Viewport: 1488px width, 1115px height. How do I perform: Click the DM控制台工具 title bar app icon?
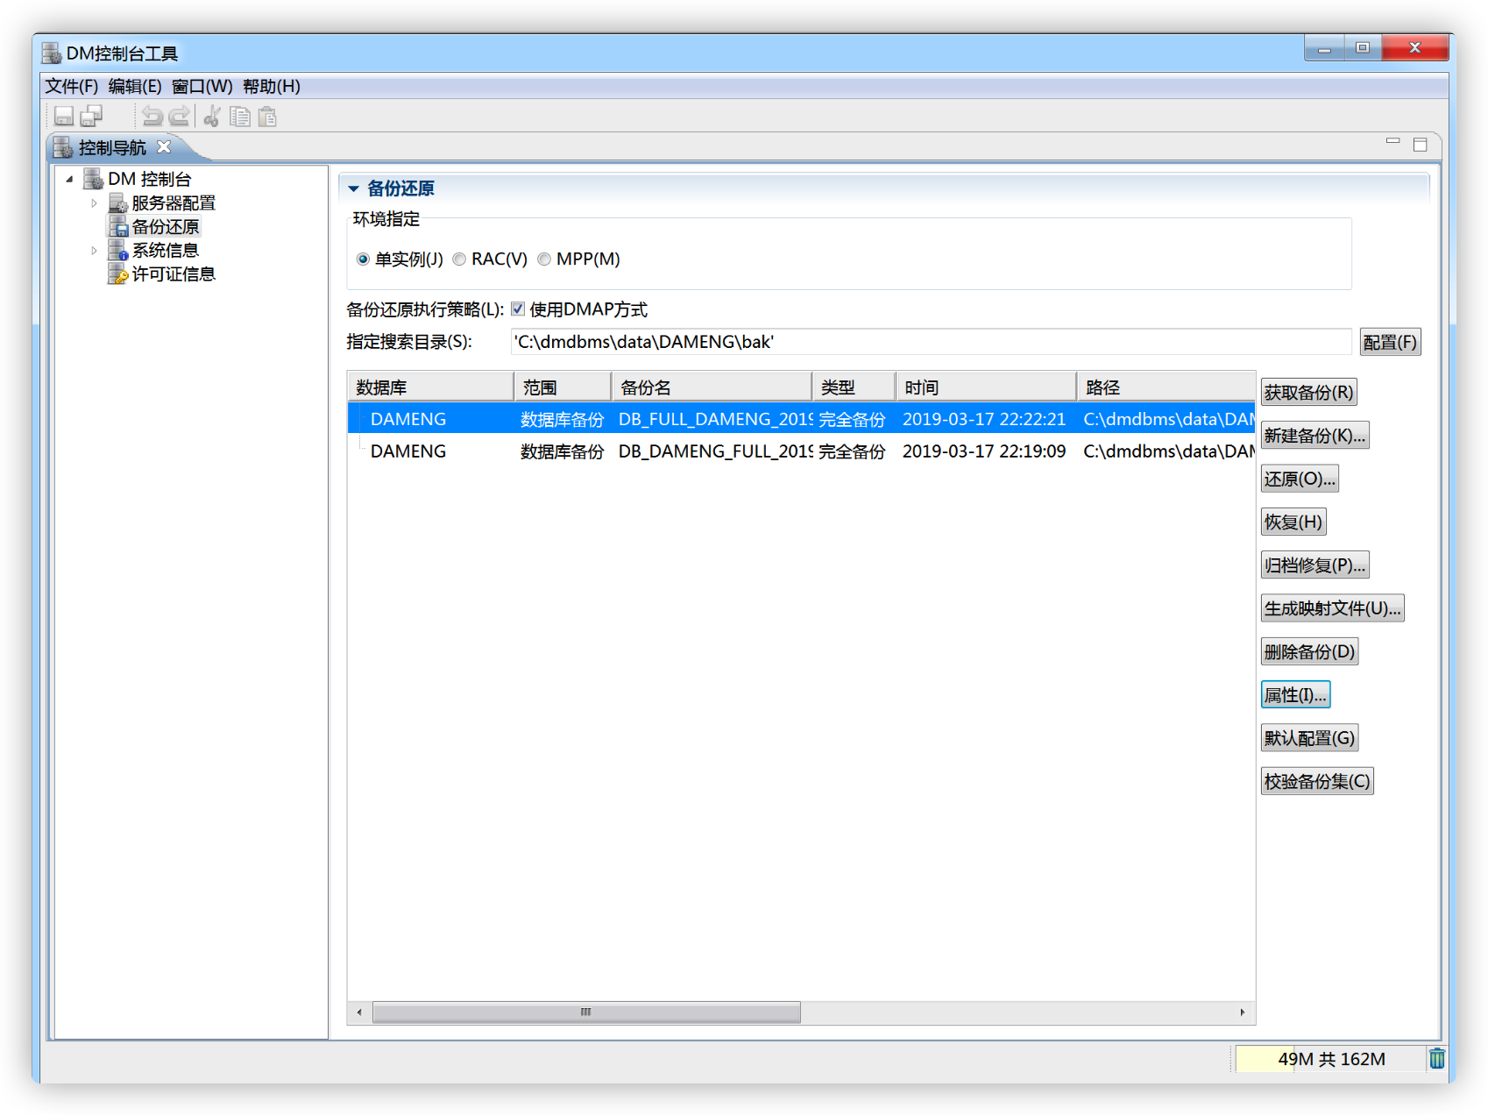point(52,53)
